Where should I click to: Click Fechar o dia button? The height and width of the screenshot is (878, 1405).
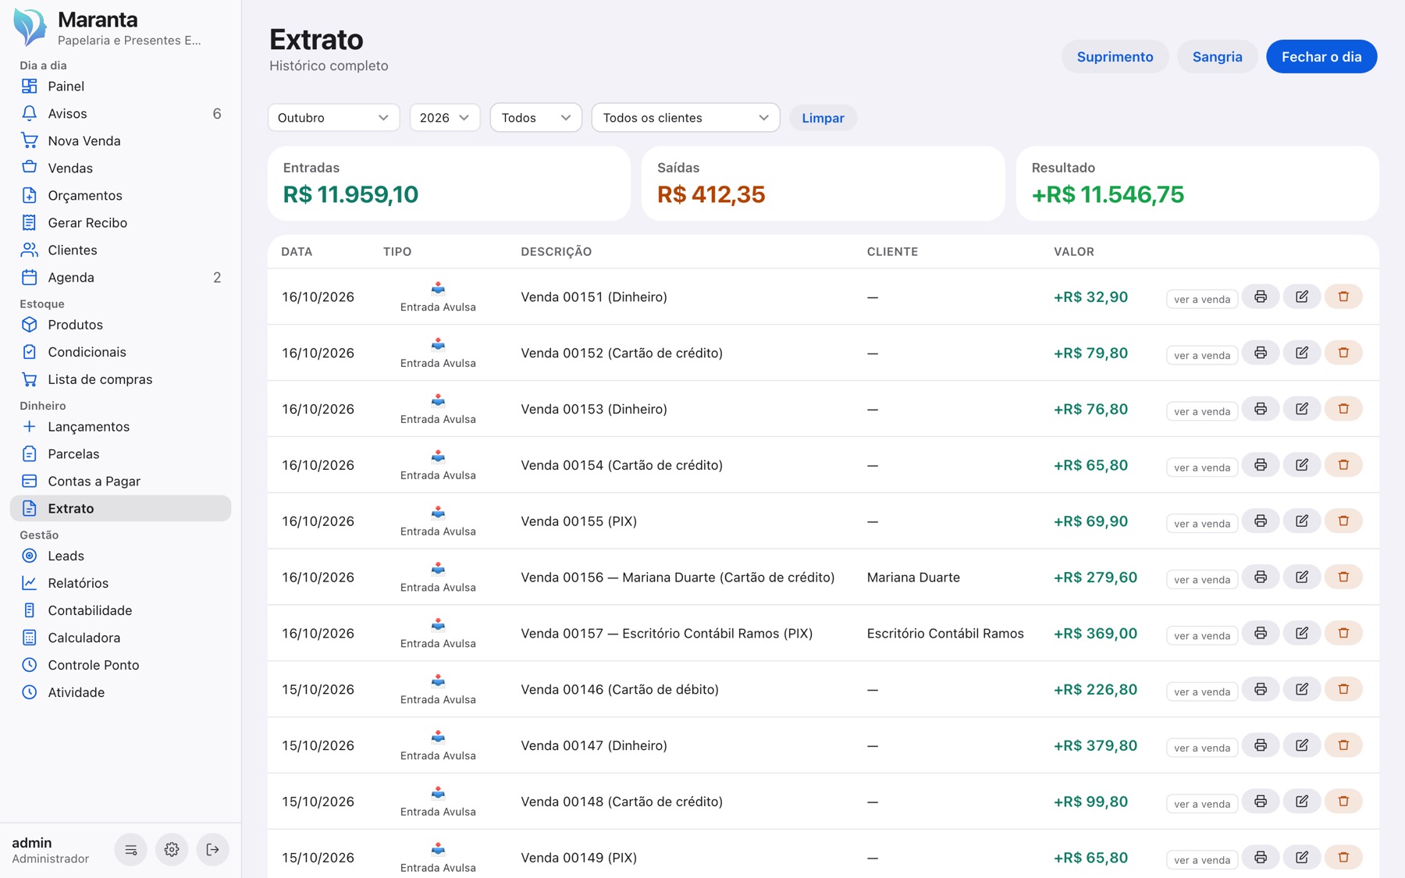(x=1321, y=57)
